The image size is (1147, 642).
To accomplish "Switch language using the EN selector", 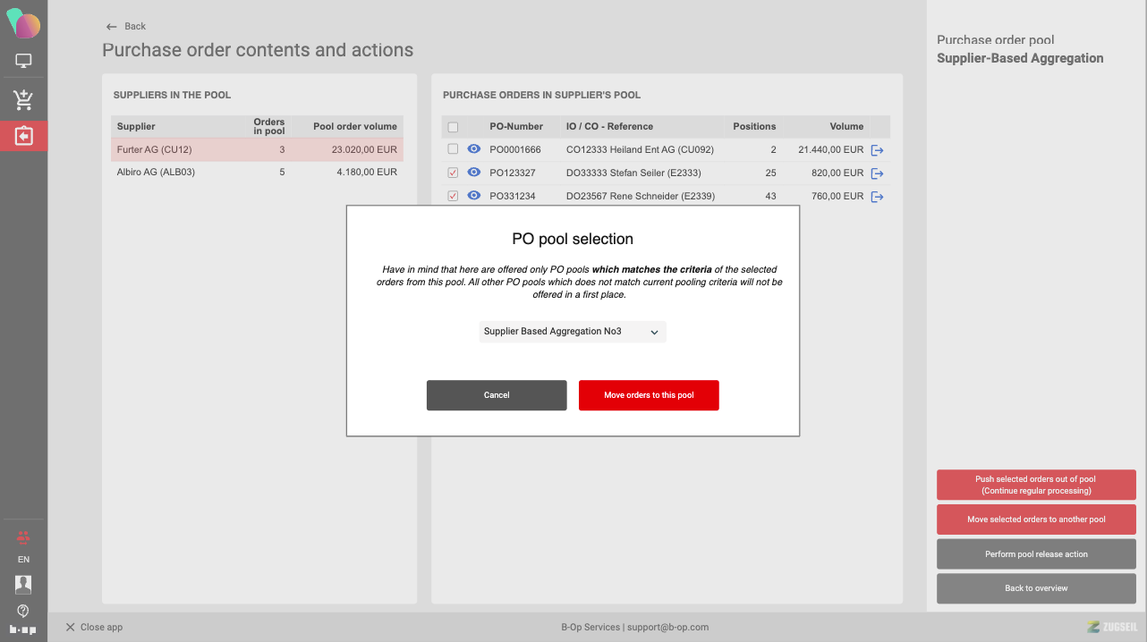I will [x=23, y=560].
